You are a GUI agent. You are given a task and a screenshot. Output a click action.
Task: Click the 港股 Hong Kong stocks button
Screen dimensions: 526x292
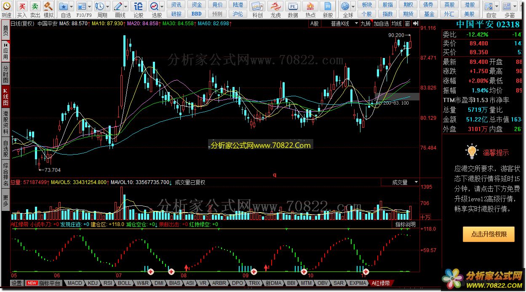click(470, 5)
